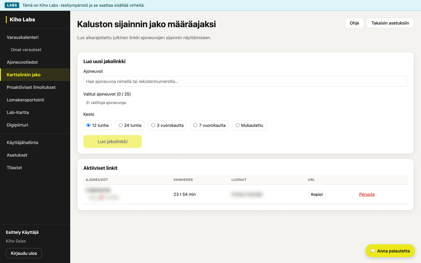The width and height of the screenshot is (421, 263).
Task: Click the URL column header
Action: [311, 180]
